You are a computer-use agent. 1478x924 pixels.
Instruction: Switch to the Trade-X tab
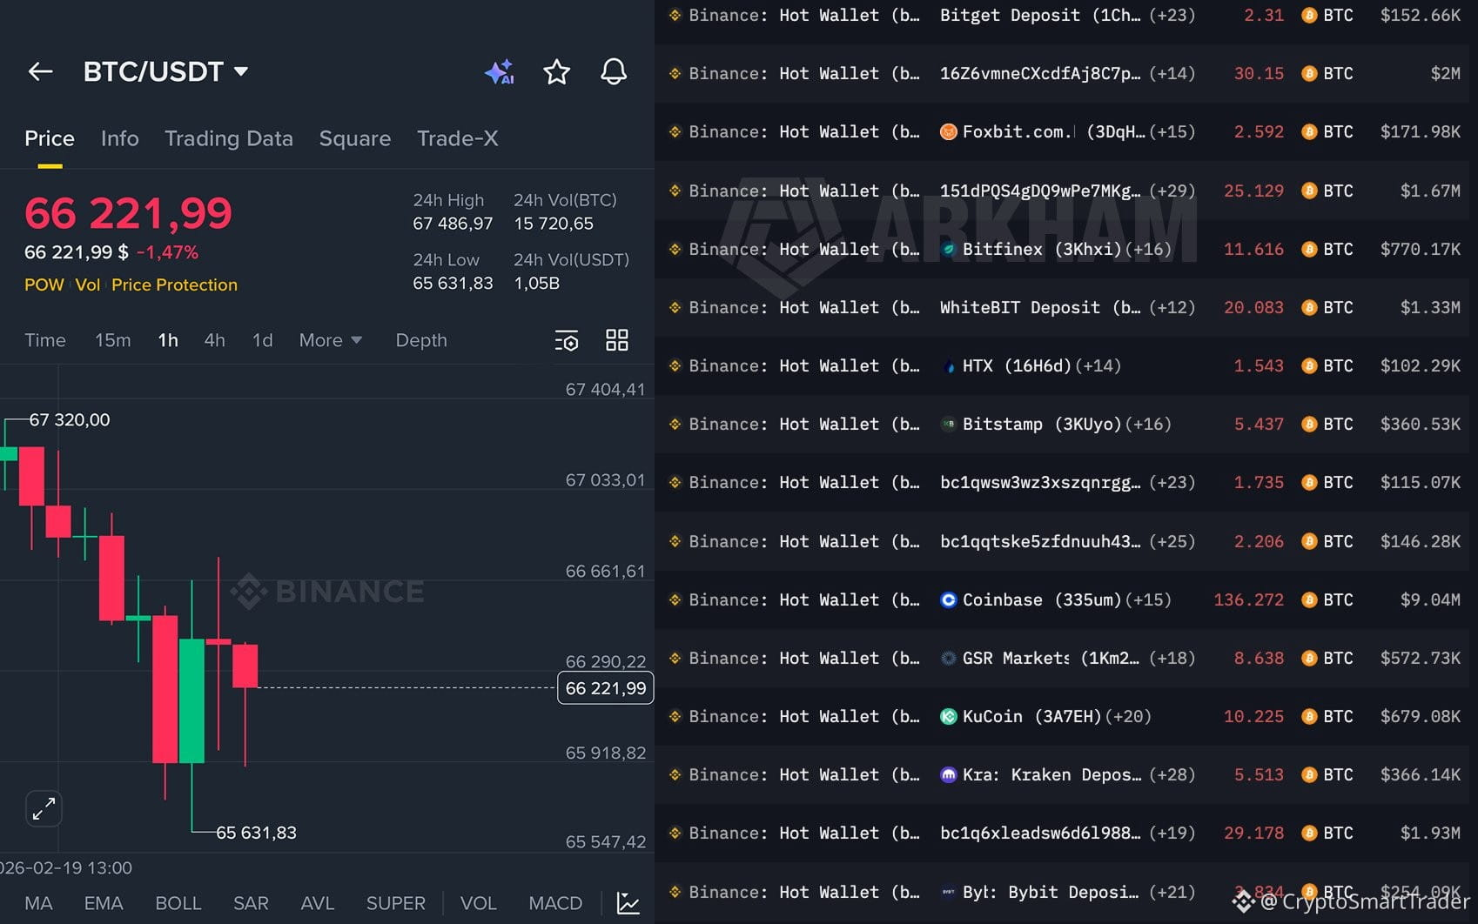[x=458, y=138]
